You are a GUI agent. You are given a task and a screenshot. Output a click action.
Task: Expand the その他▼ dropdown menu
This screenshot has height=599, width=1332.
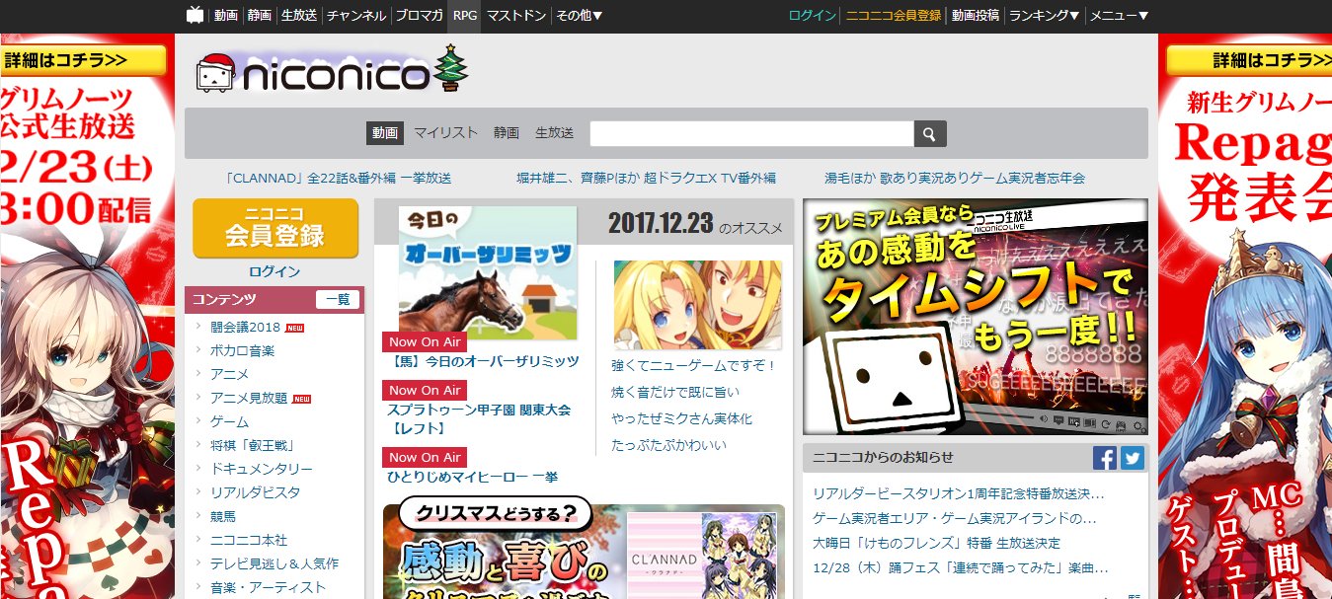[x=580, y=15]
